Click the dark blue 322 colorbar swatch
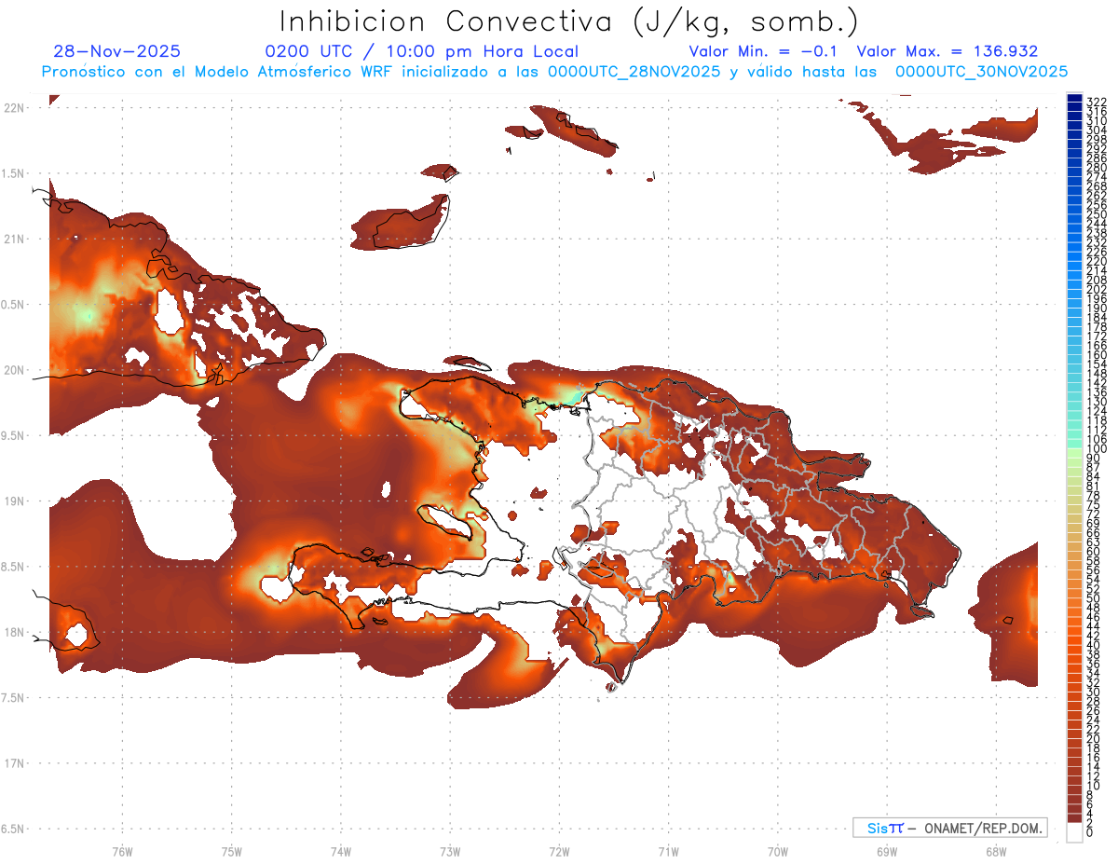Image resolution: width=1118 pixels, height=864 pixels. pos(1075,98)
